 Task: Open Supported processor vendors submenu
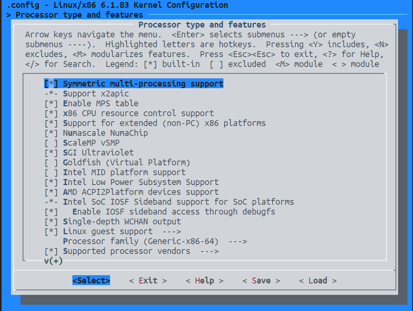tap(141, 251)
